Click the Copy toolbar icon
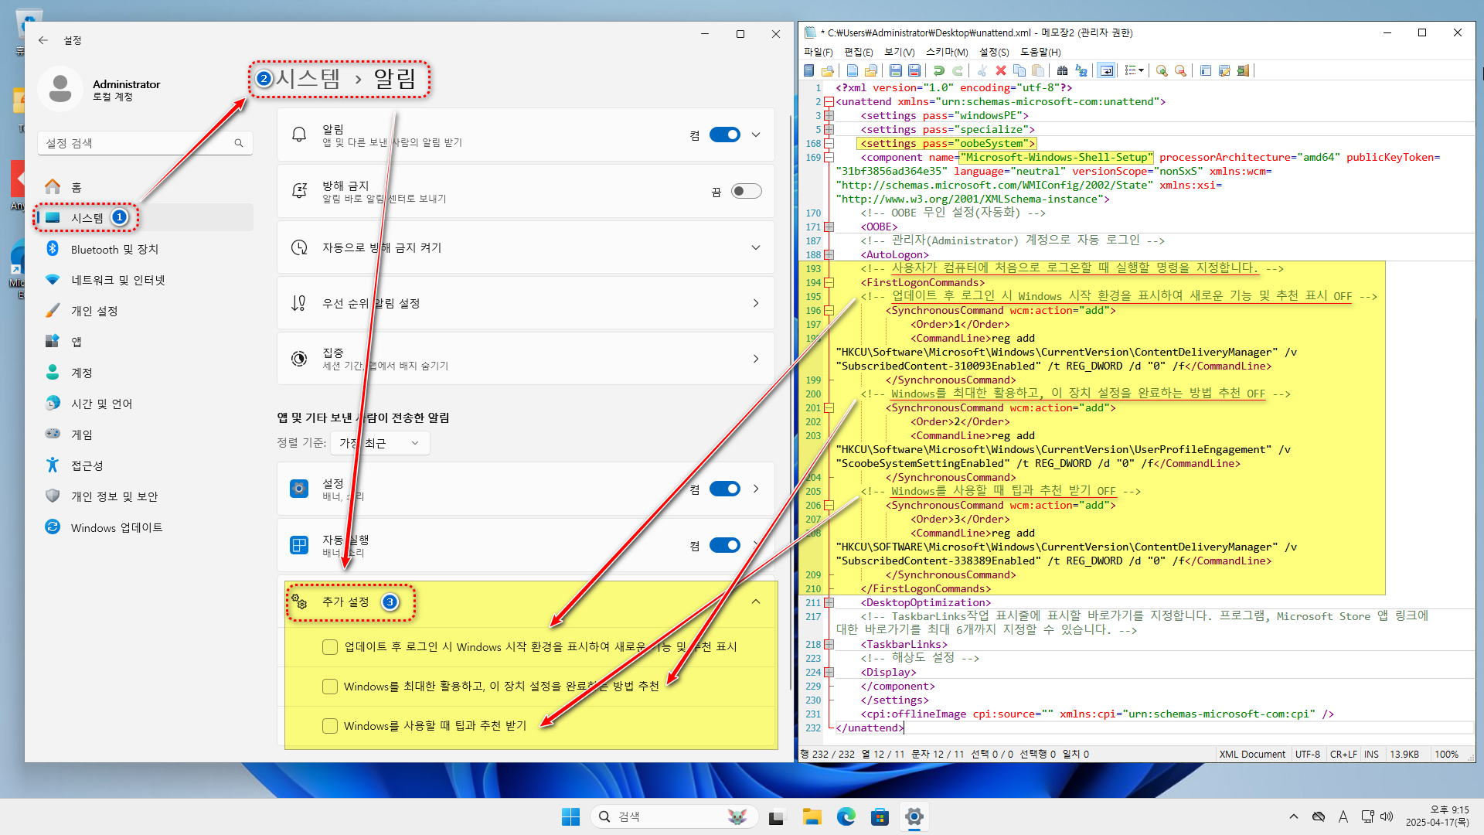 [x=1019, y=70]
